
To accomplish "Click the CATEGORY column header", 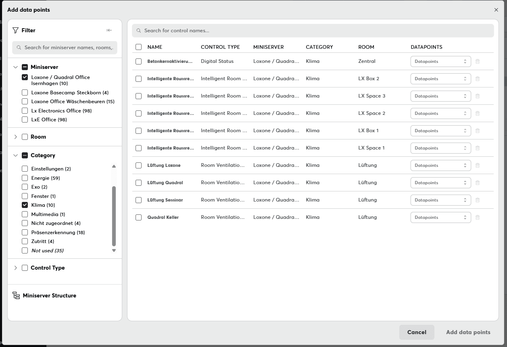I will click(319, 47).
